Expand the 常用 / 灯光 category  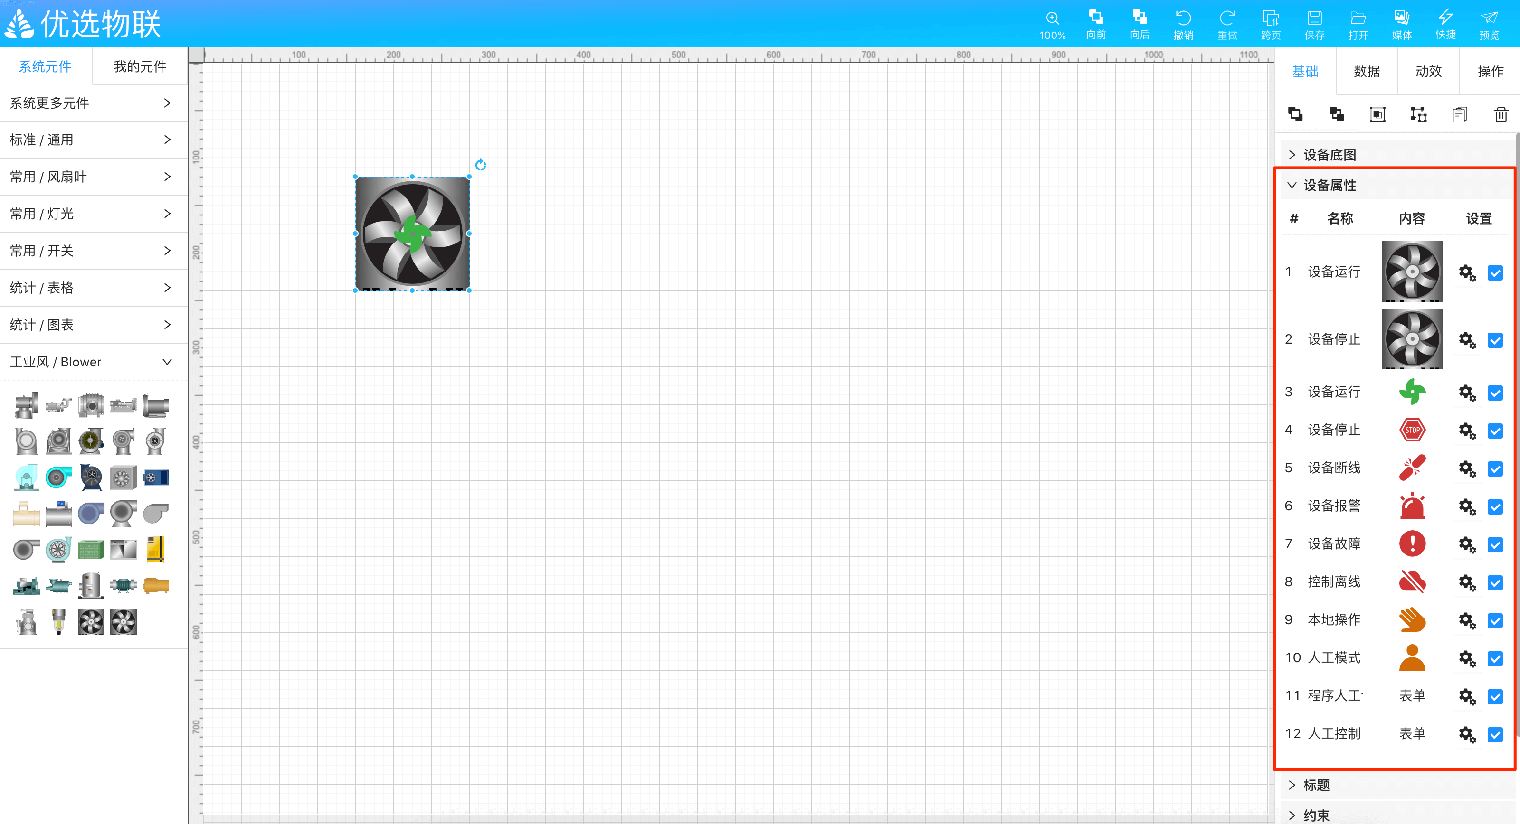pyautogui.click(x=94, y=214)
